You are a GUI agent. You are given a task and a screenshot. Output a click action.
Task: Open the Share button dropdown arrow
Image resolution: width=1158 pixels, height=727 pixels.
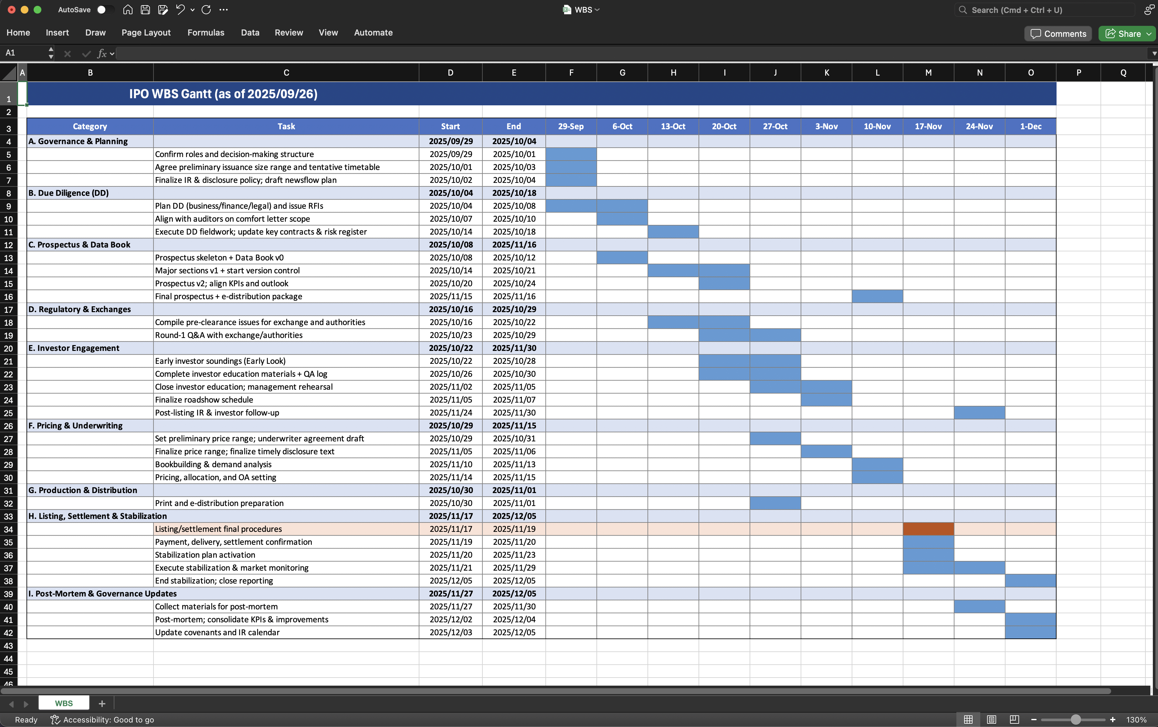pos(1149,34)
